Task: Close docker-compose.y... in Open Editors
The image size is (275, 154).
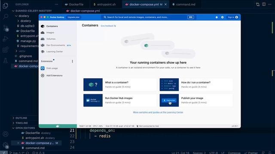Action: point(18,143)
